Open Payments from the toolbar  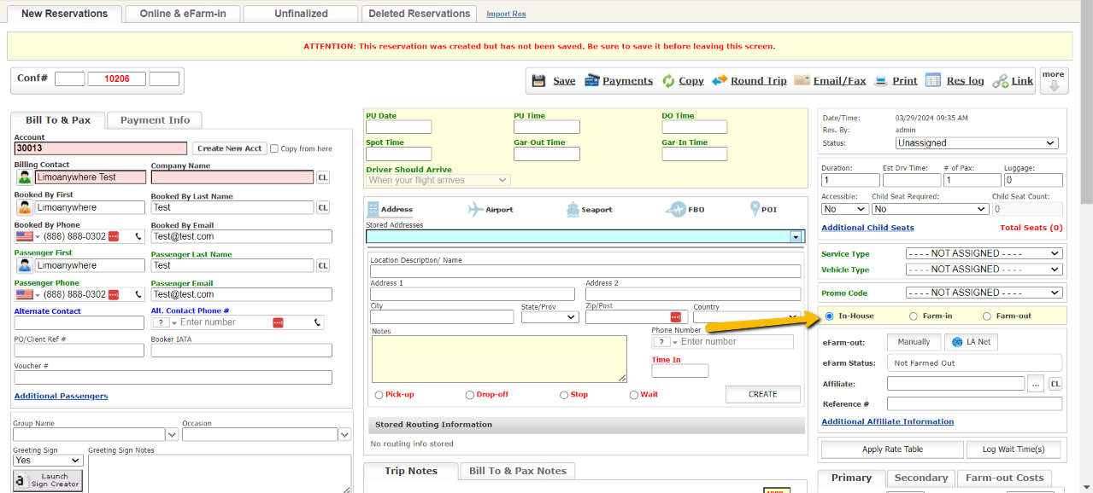[592, 81]
